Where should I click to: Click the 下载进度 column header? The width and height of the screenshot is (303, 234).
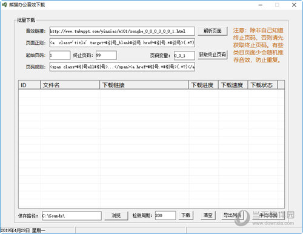pos(204,85)
